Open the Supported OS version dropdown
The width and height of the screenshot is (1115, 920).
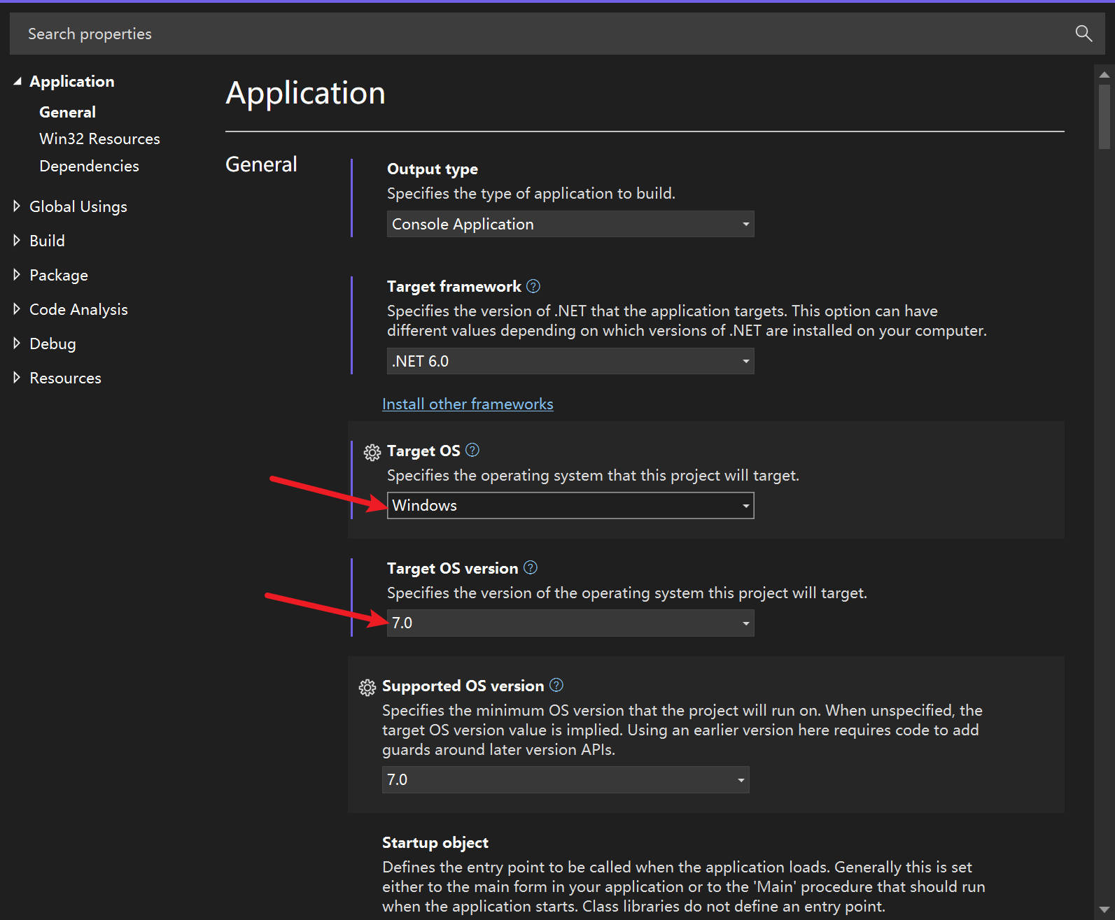tap(565, 779)
